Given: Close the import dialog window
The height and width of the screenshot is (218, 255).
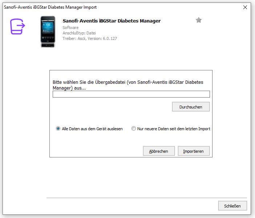Looking at the screenshot, I should 245,7.
